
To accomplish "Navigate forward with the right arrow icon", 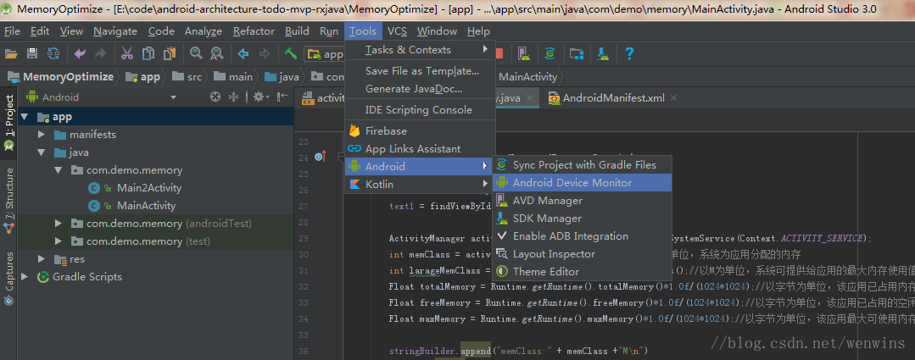I will [x=265, y=54].
